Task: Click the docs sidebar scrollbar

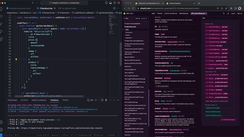Action: point(149,108)
